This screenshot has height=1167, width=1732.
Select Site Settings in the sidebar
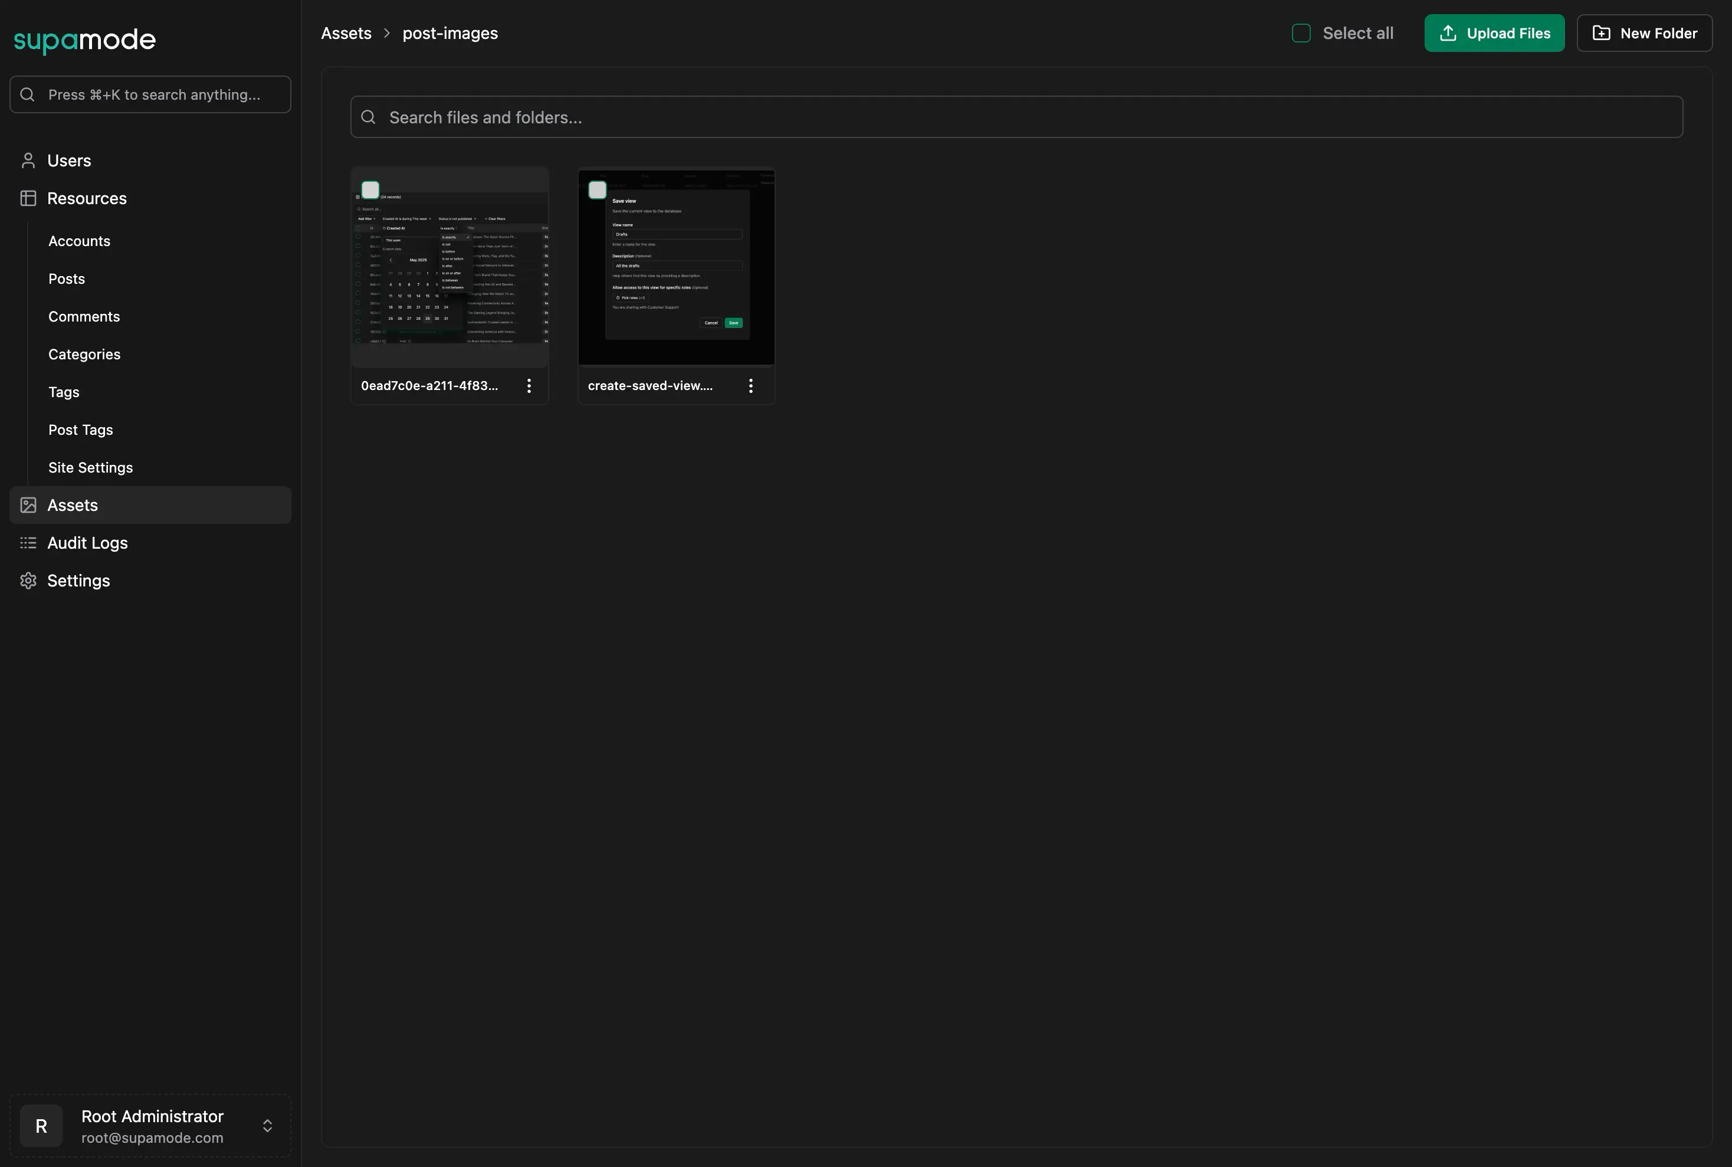click(90, 467)
